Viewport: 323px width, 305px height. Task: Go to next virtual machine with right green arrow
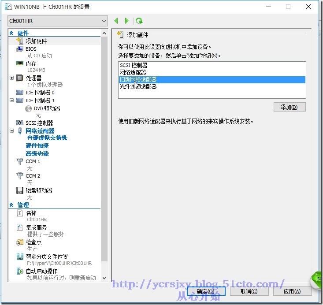(126, 21)
